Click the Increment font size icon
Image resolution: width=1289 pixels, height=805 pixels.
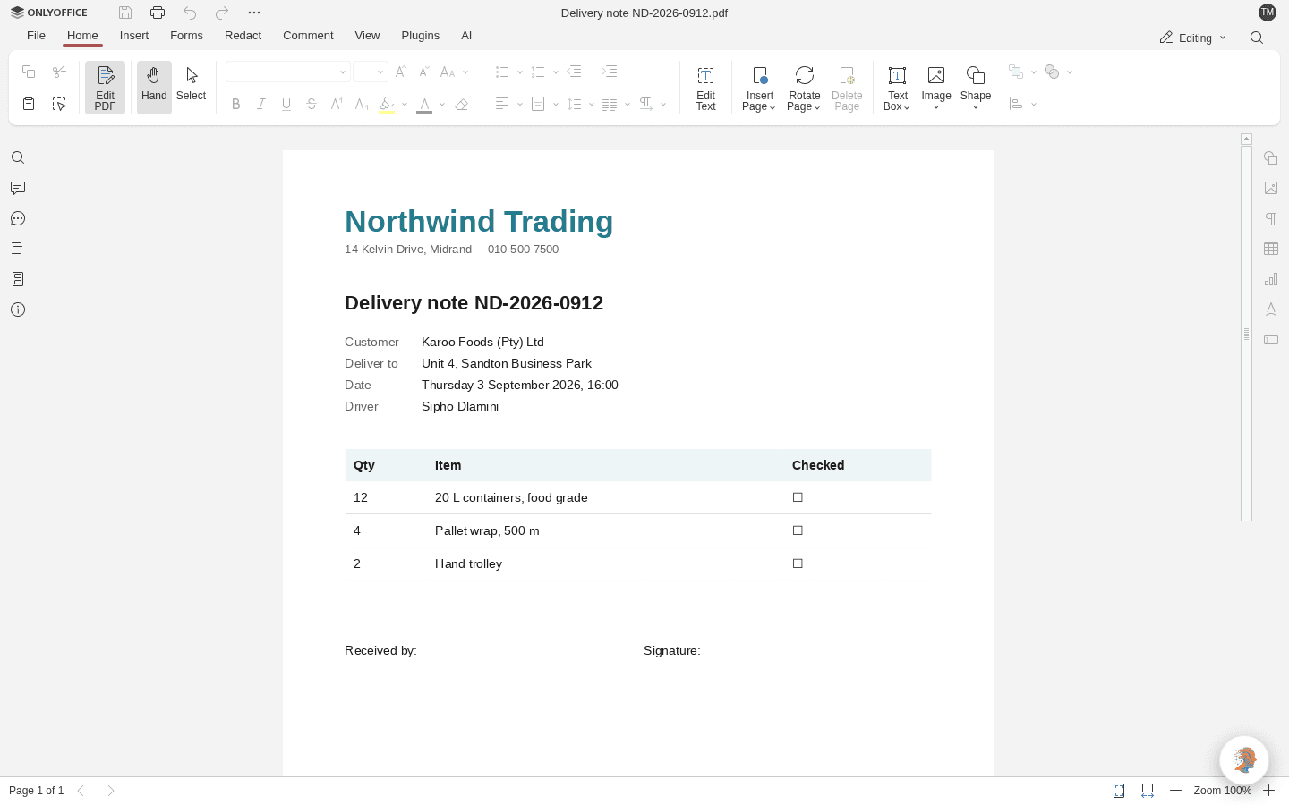pyautogui.click(x=401, y=72)
